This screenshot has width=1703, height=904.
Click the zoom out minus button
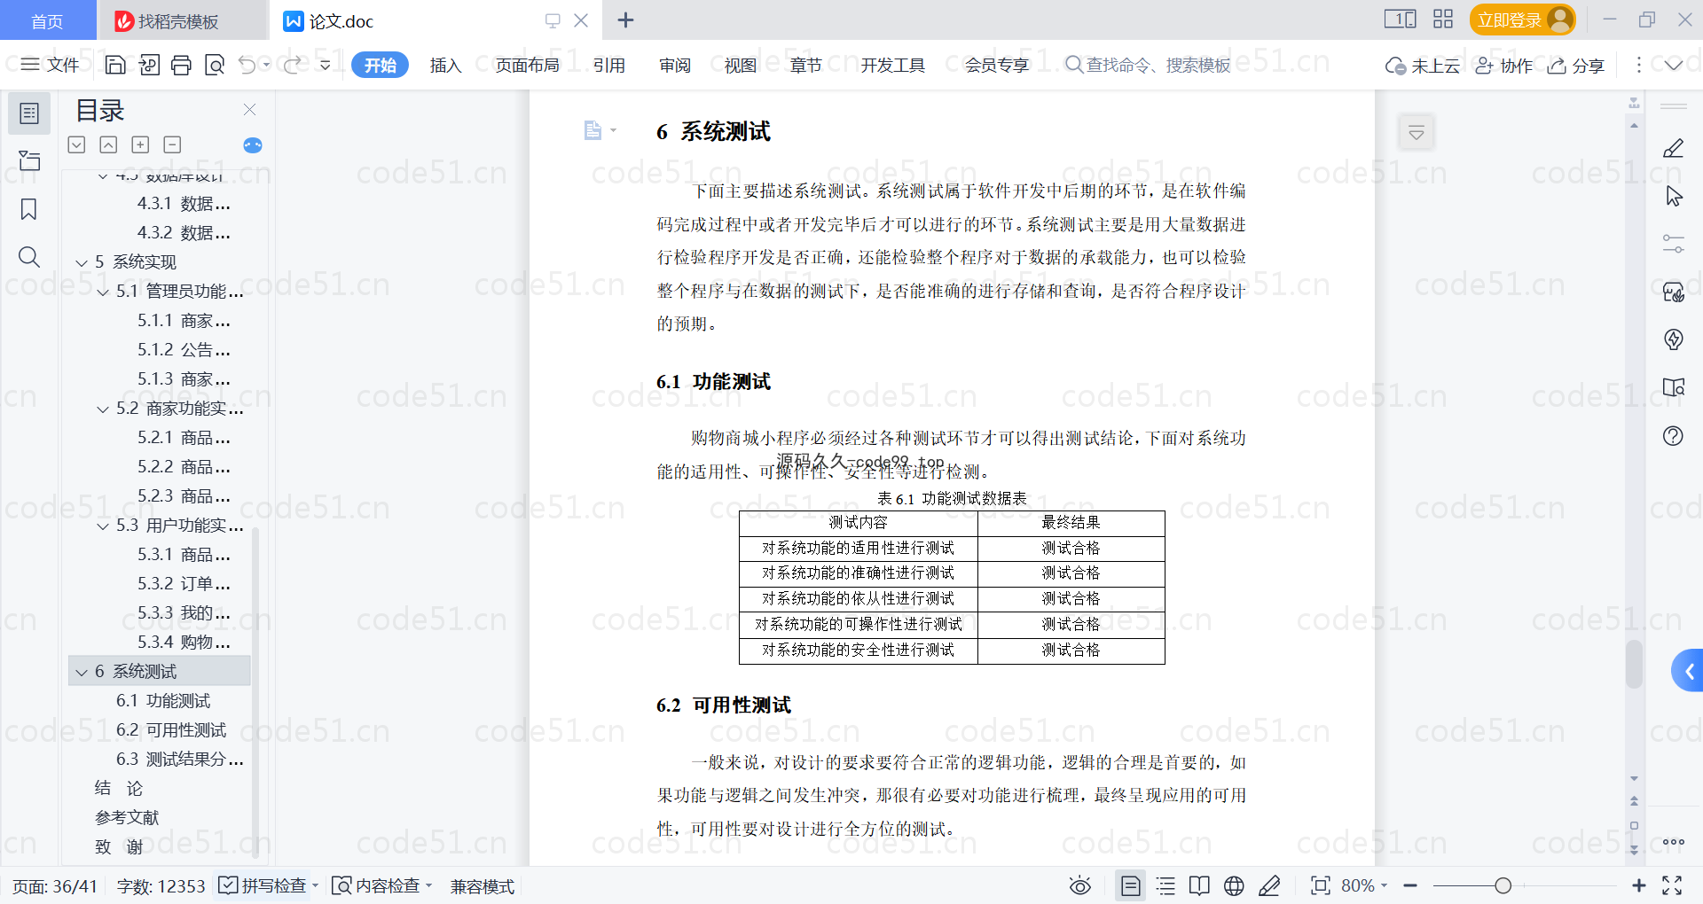[x=1410, y=885]
